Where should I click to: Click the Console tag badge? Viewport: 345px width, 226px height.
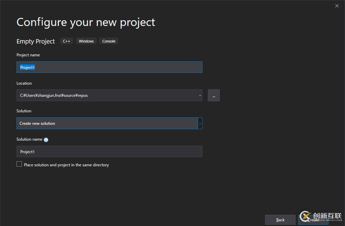click(109, 41)
